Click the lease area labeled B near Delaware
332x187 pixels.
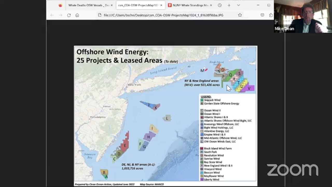click(104, 172)
